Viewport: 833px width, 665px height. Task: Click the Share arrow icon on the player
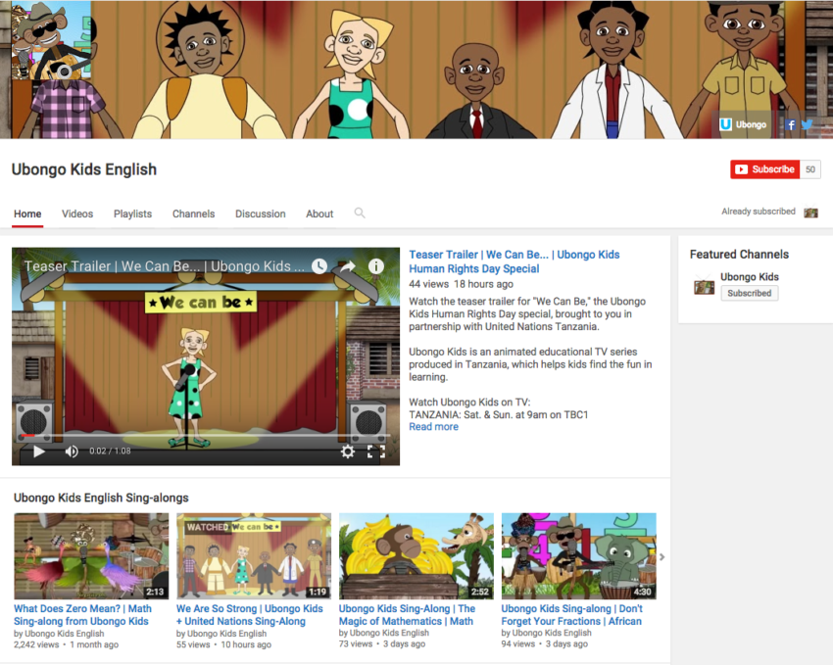[x=348, y=266]
